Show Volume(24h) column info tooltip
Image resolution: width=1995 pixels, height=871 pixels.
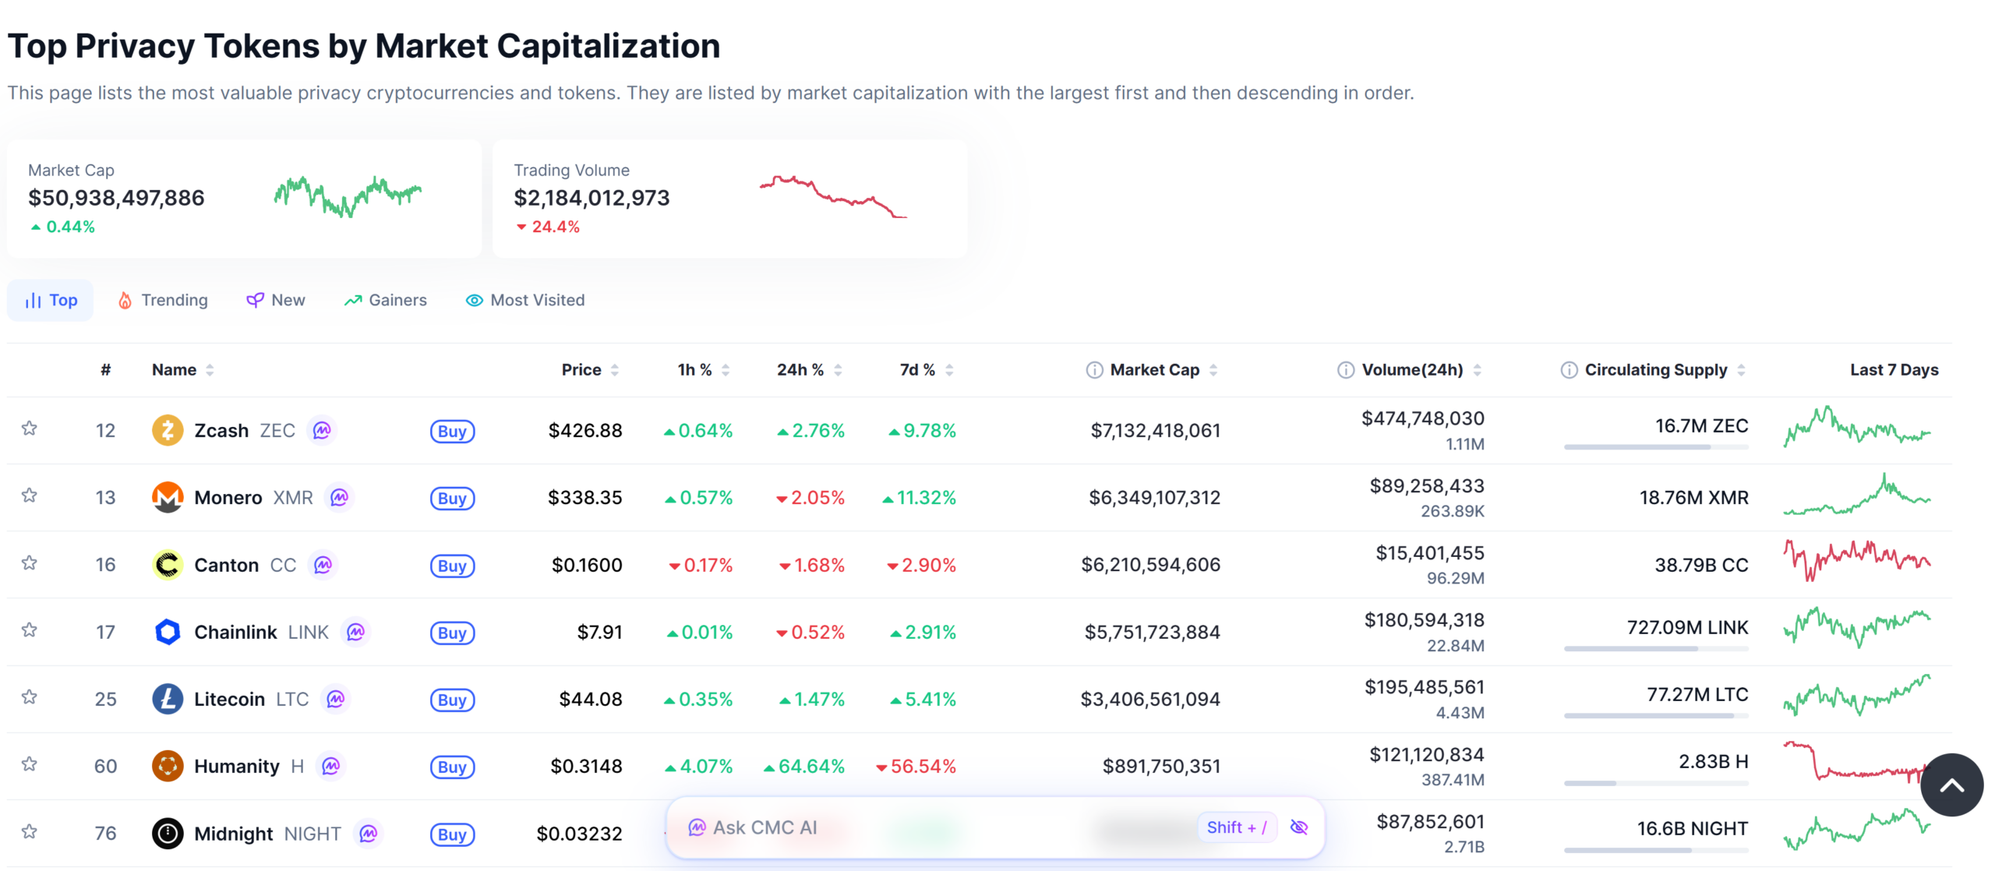[1346, 370]
